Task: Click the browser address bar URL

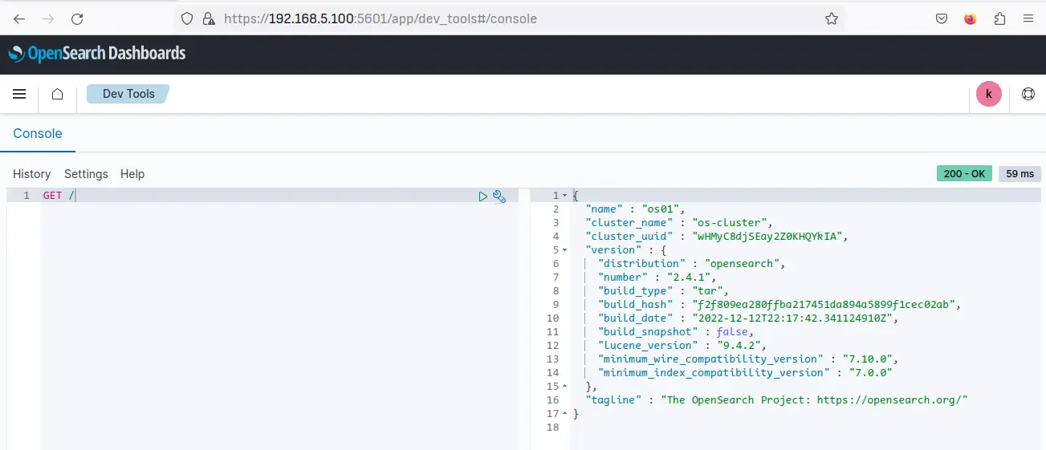Action: coord(381,18)
